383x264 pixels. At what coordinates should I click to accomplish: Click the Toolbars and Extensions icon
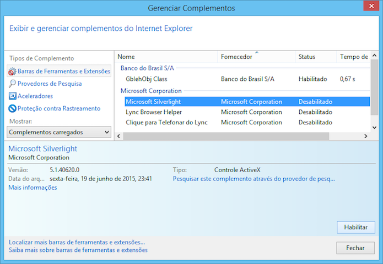pos(12,71)
